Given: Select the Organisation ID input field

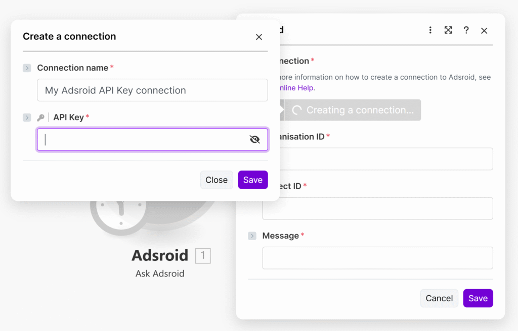Looking at the screenshot, I should [377, 159].
